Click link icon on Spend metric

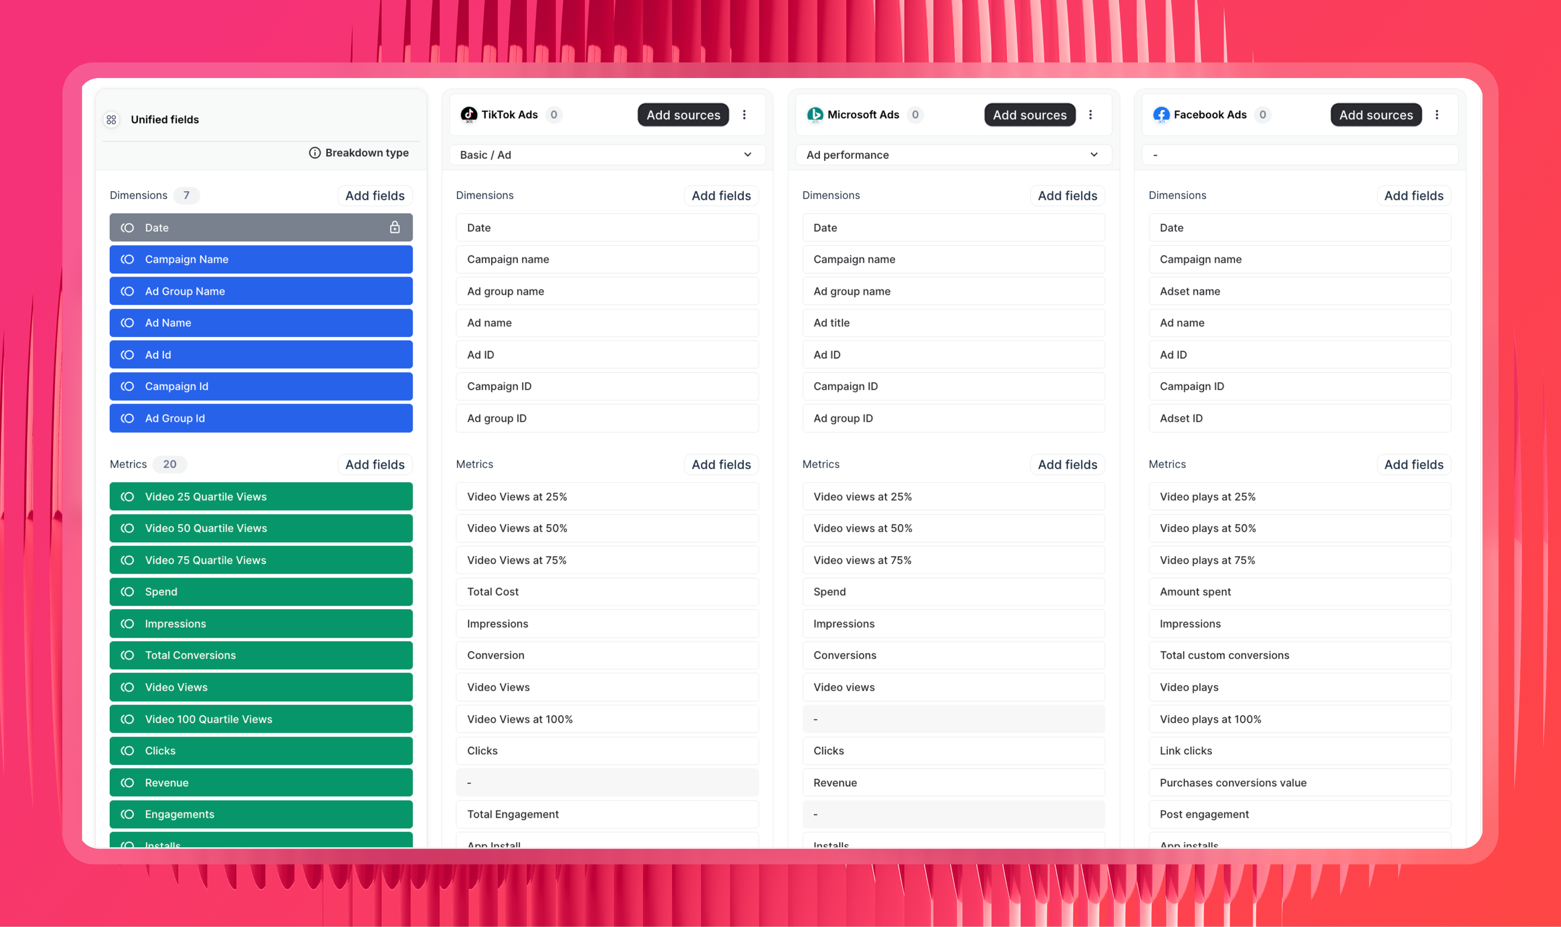128,591
